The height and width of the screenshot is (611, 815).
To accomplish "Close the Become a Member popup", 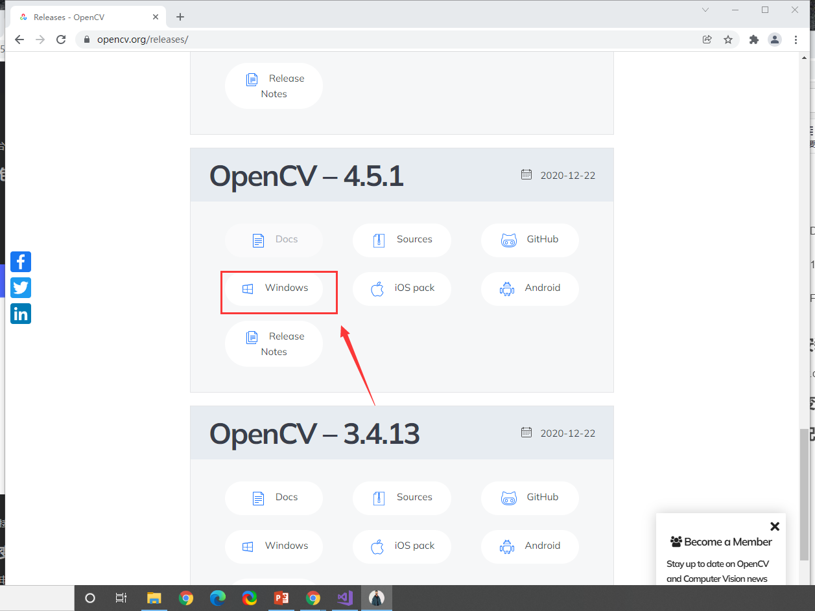I will coord(775,526).
